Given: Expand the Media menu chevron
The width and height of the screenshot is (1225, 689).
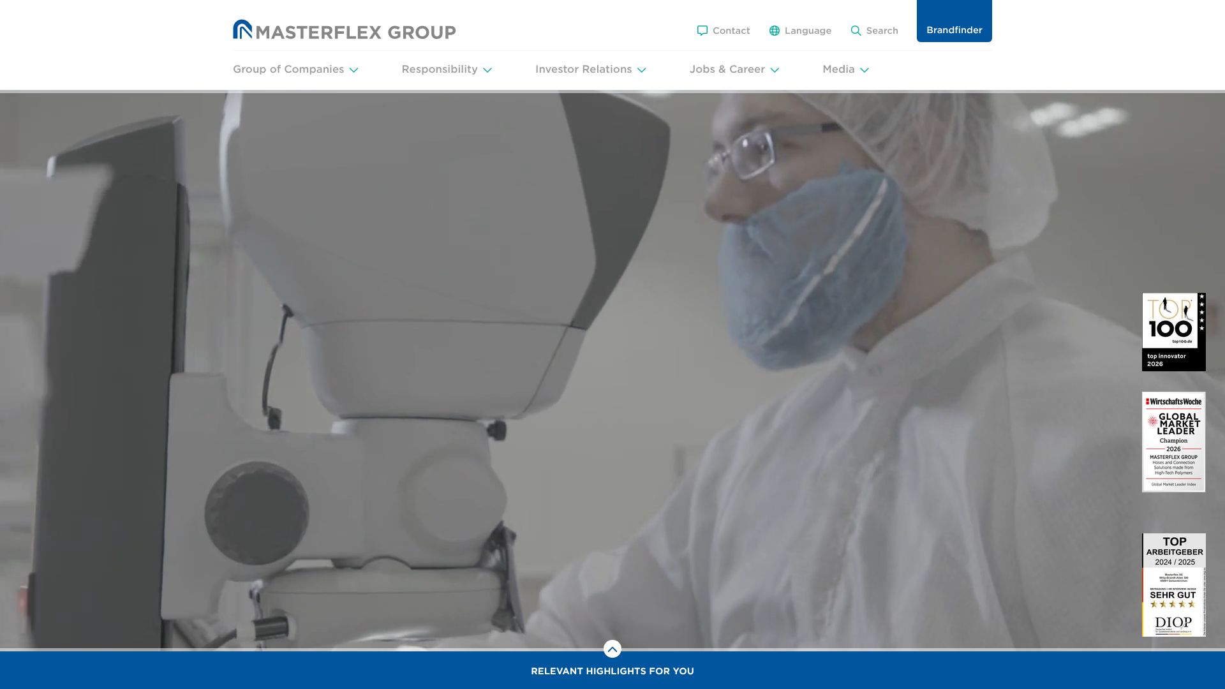Looking at the screenshot, I should [x=865, y=70].
